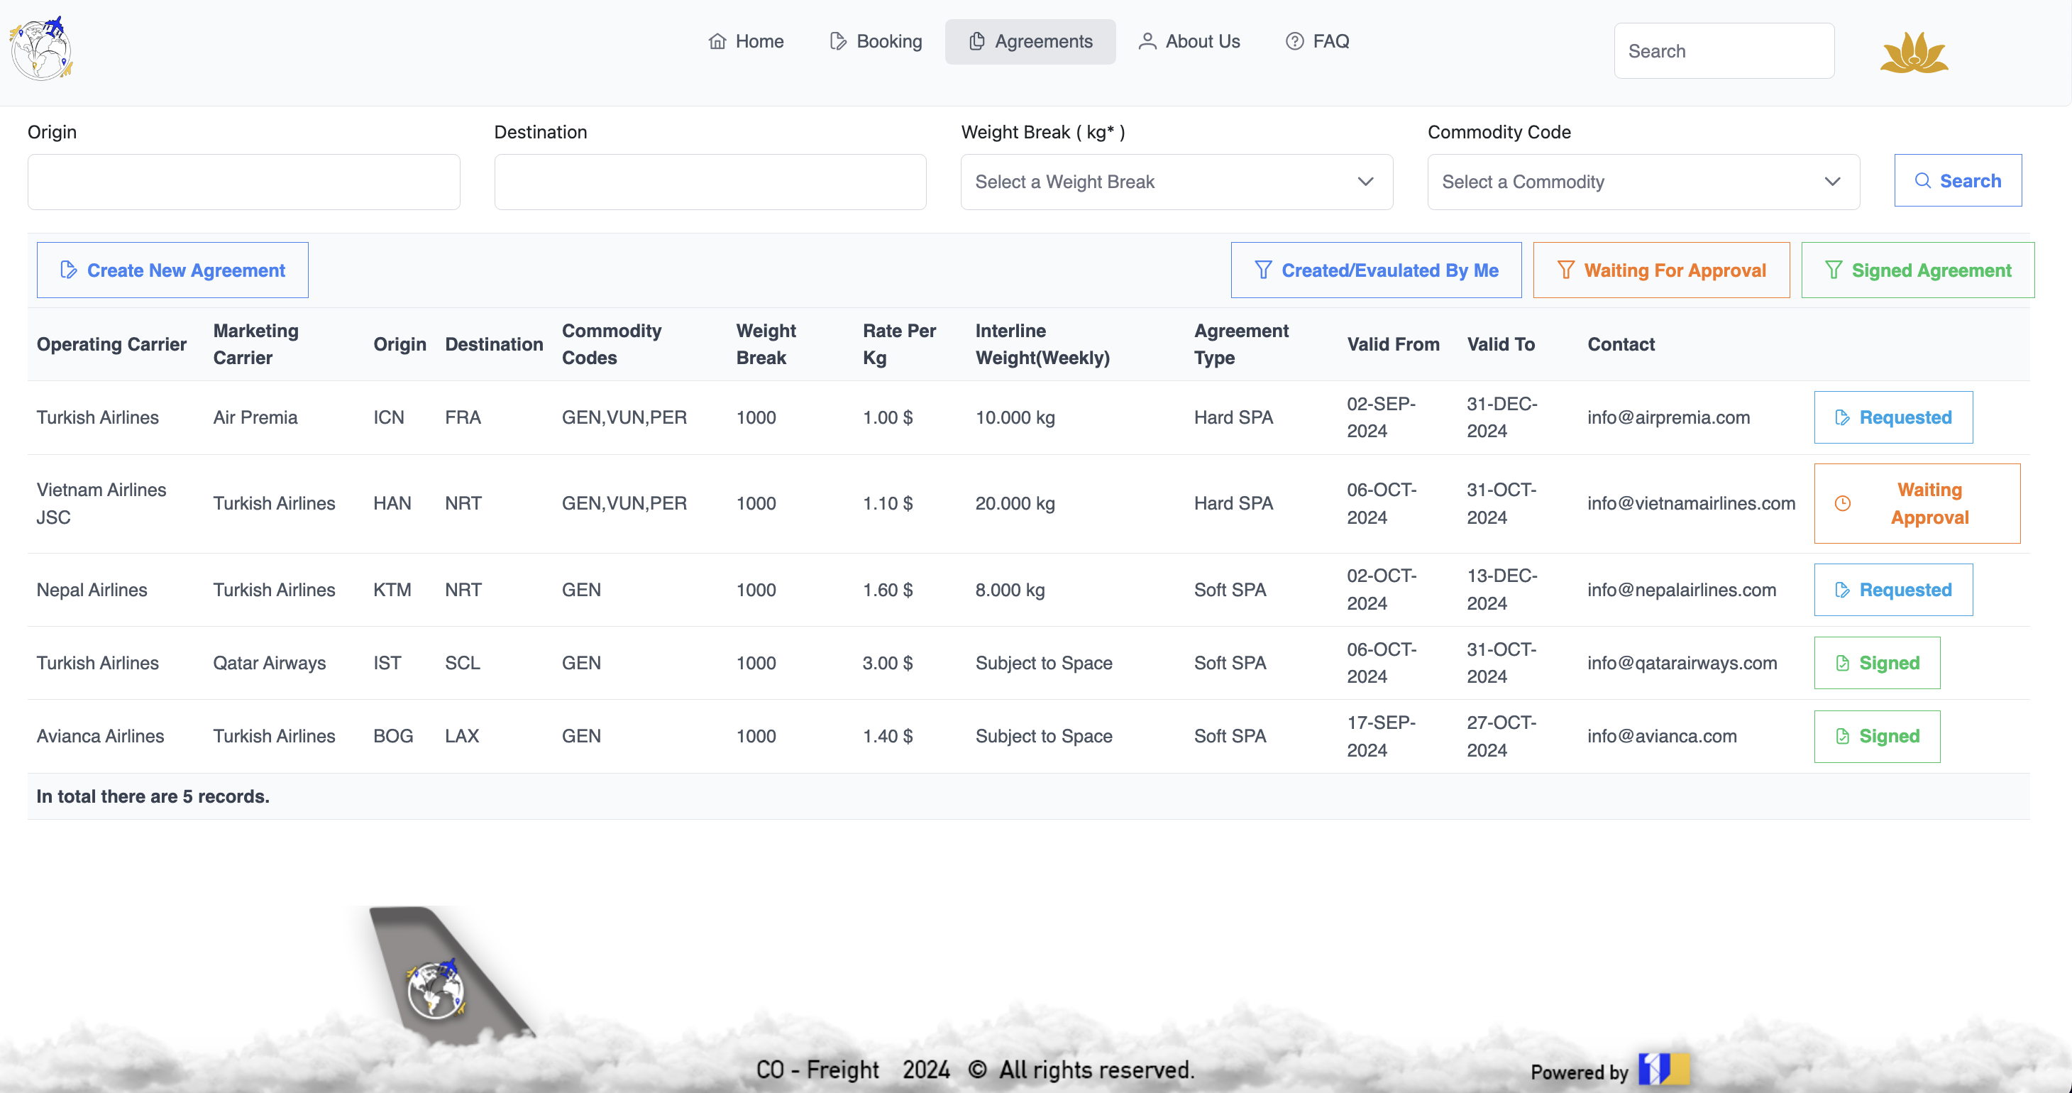This screenshot has width=2072, height=1093.
Task: Toggle the Created/Evaulated By Me filter
Action: [x=1375, y=270]
